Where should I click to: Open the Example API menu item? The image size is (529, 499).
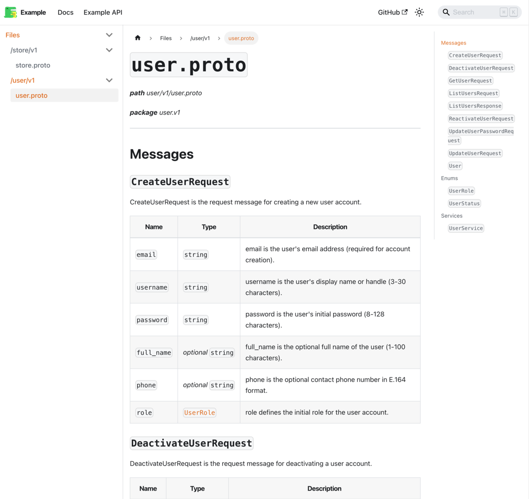pyautogui.click(x=102, y=12)
